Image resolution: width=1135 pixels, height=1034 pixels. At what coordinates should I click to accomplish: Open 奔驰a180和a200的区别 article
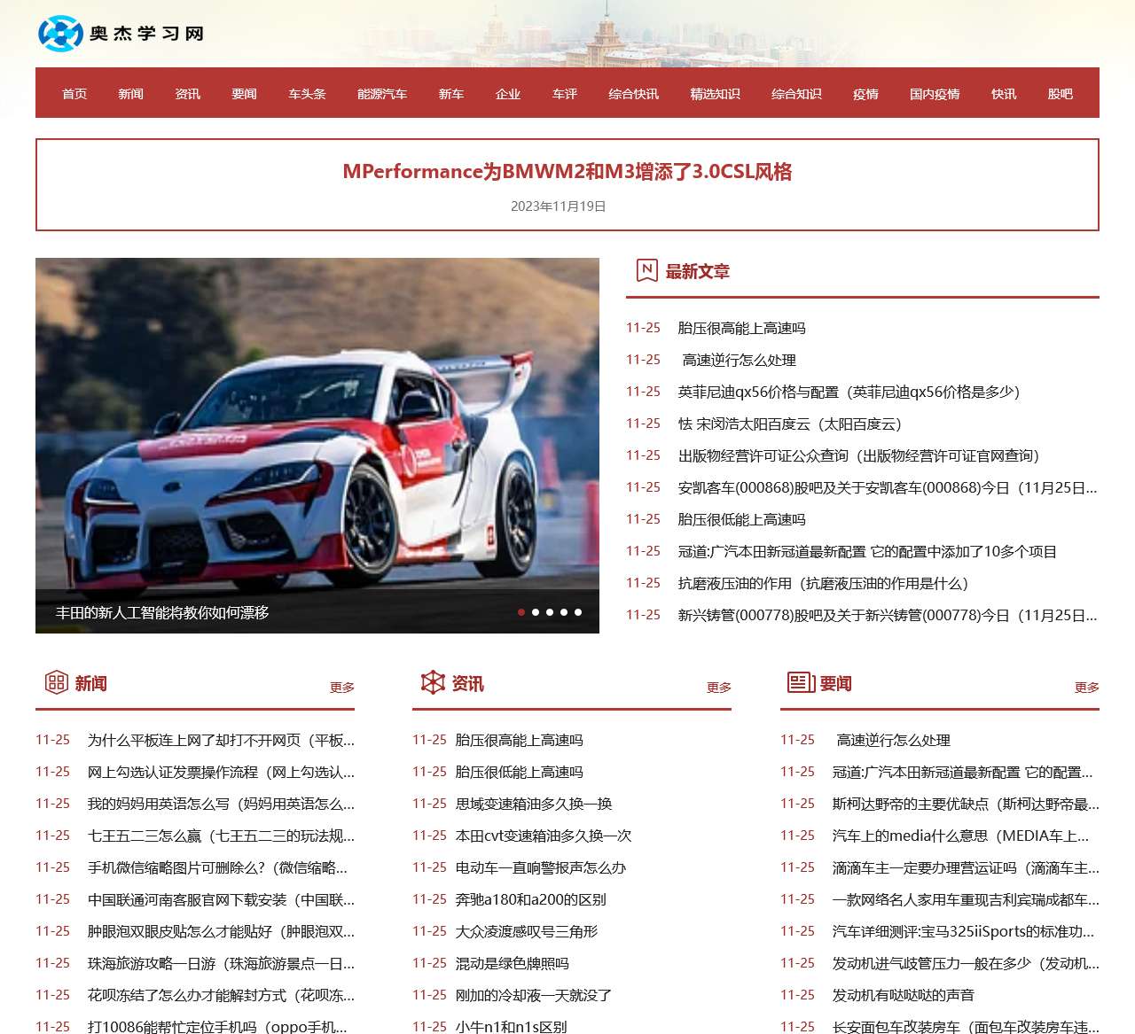[x=531, y=899]
